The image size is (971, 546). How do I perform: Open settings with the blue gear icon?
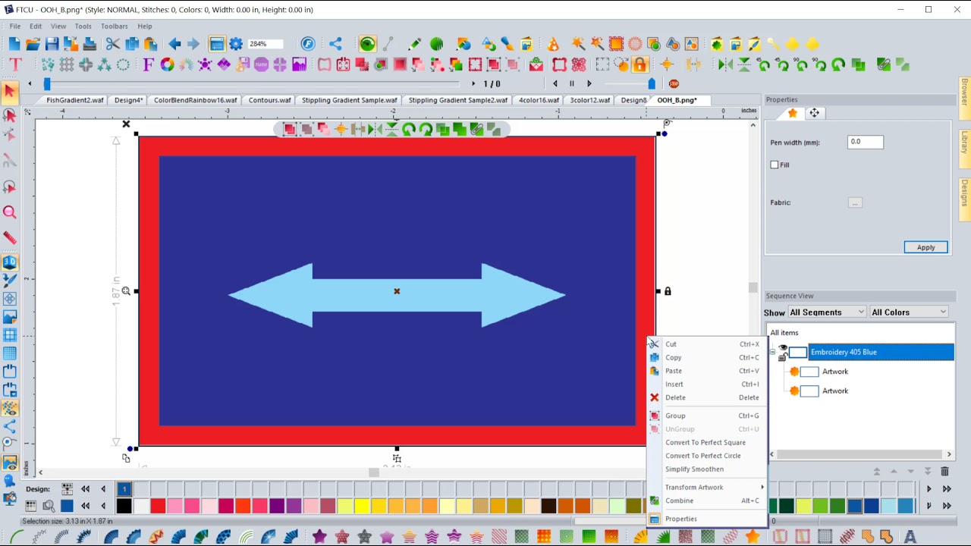click(236, 44)
